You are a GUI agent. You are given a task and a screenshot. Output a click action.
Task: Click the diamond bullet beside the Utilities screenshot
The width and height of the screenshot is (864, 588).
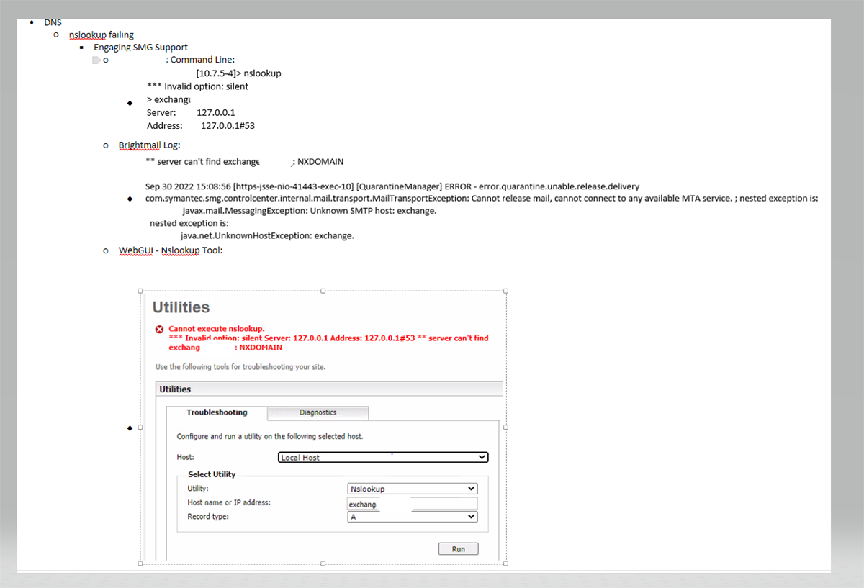(130, 427)
